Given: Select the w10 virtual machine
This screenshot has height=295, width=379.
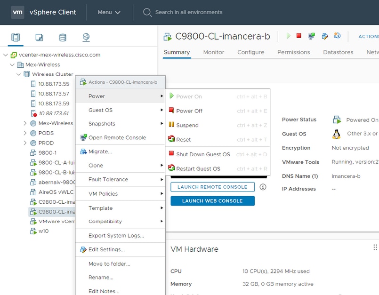Looking at the screenshot, I should [43, 231].
